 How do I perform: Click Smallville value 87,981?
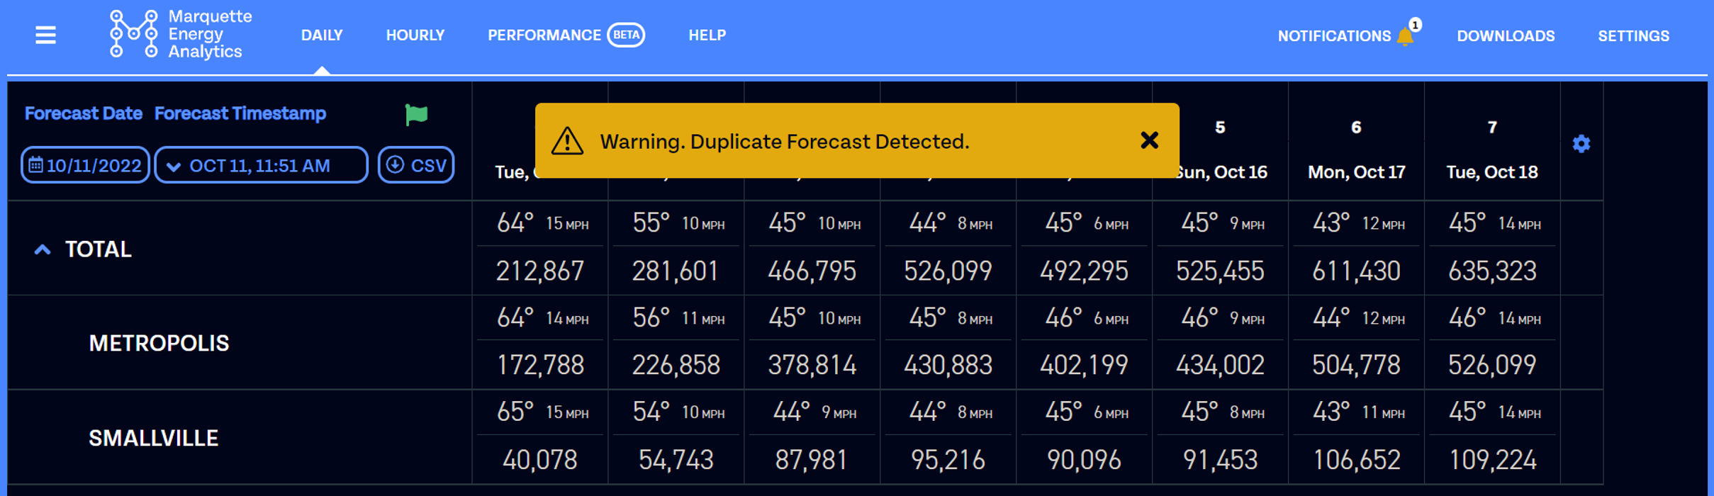point(811,460)
